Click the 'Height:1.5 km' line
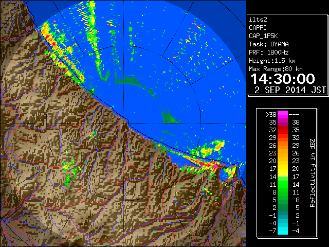This screenshot has width=329, height=247. pyautogui.click(x=272, y=61)
